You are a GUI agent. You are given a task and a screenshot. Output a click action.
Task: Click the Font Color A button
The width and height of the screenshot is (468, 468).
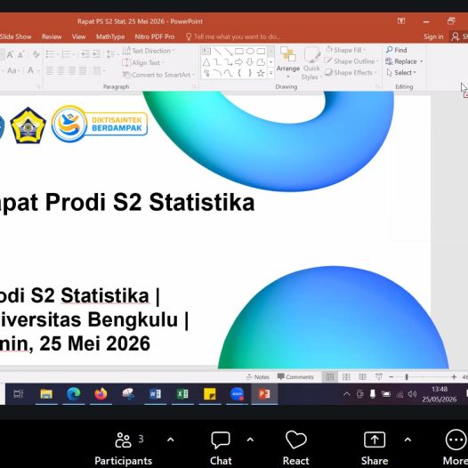click(x=30, y=70)
